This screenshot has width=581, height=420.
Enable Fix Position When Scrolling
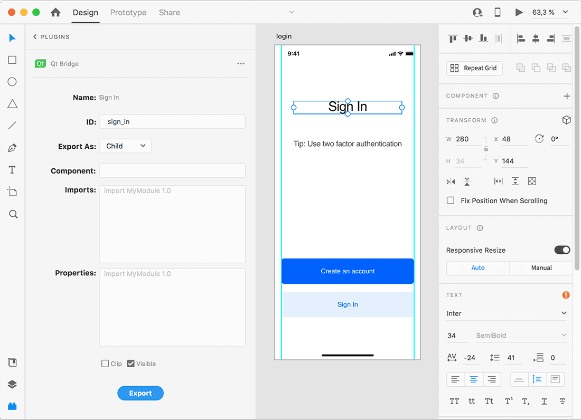(451, 201)
